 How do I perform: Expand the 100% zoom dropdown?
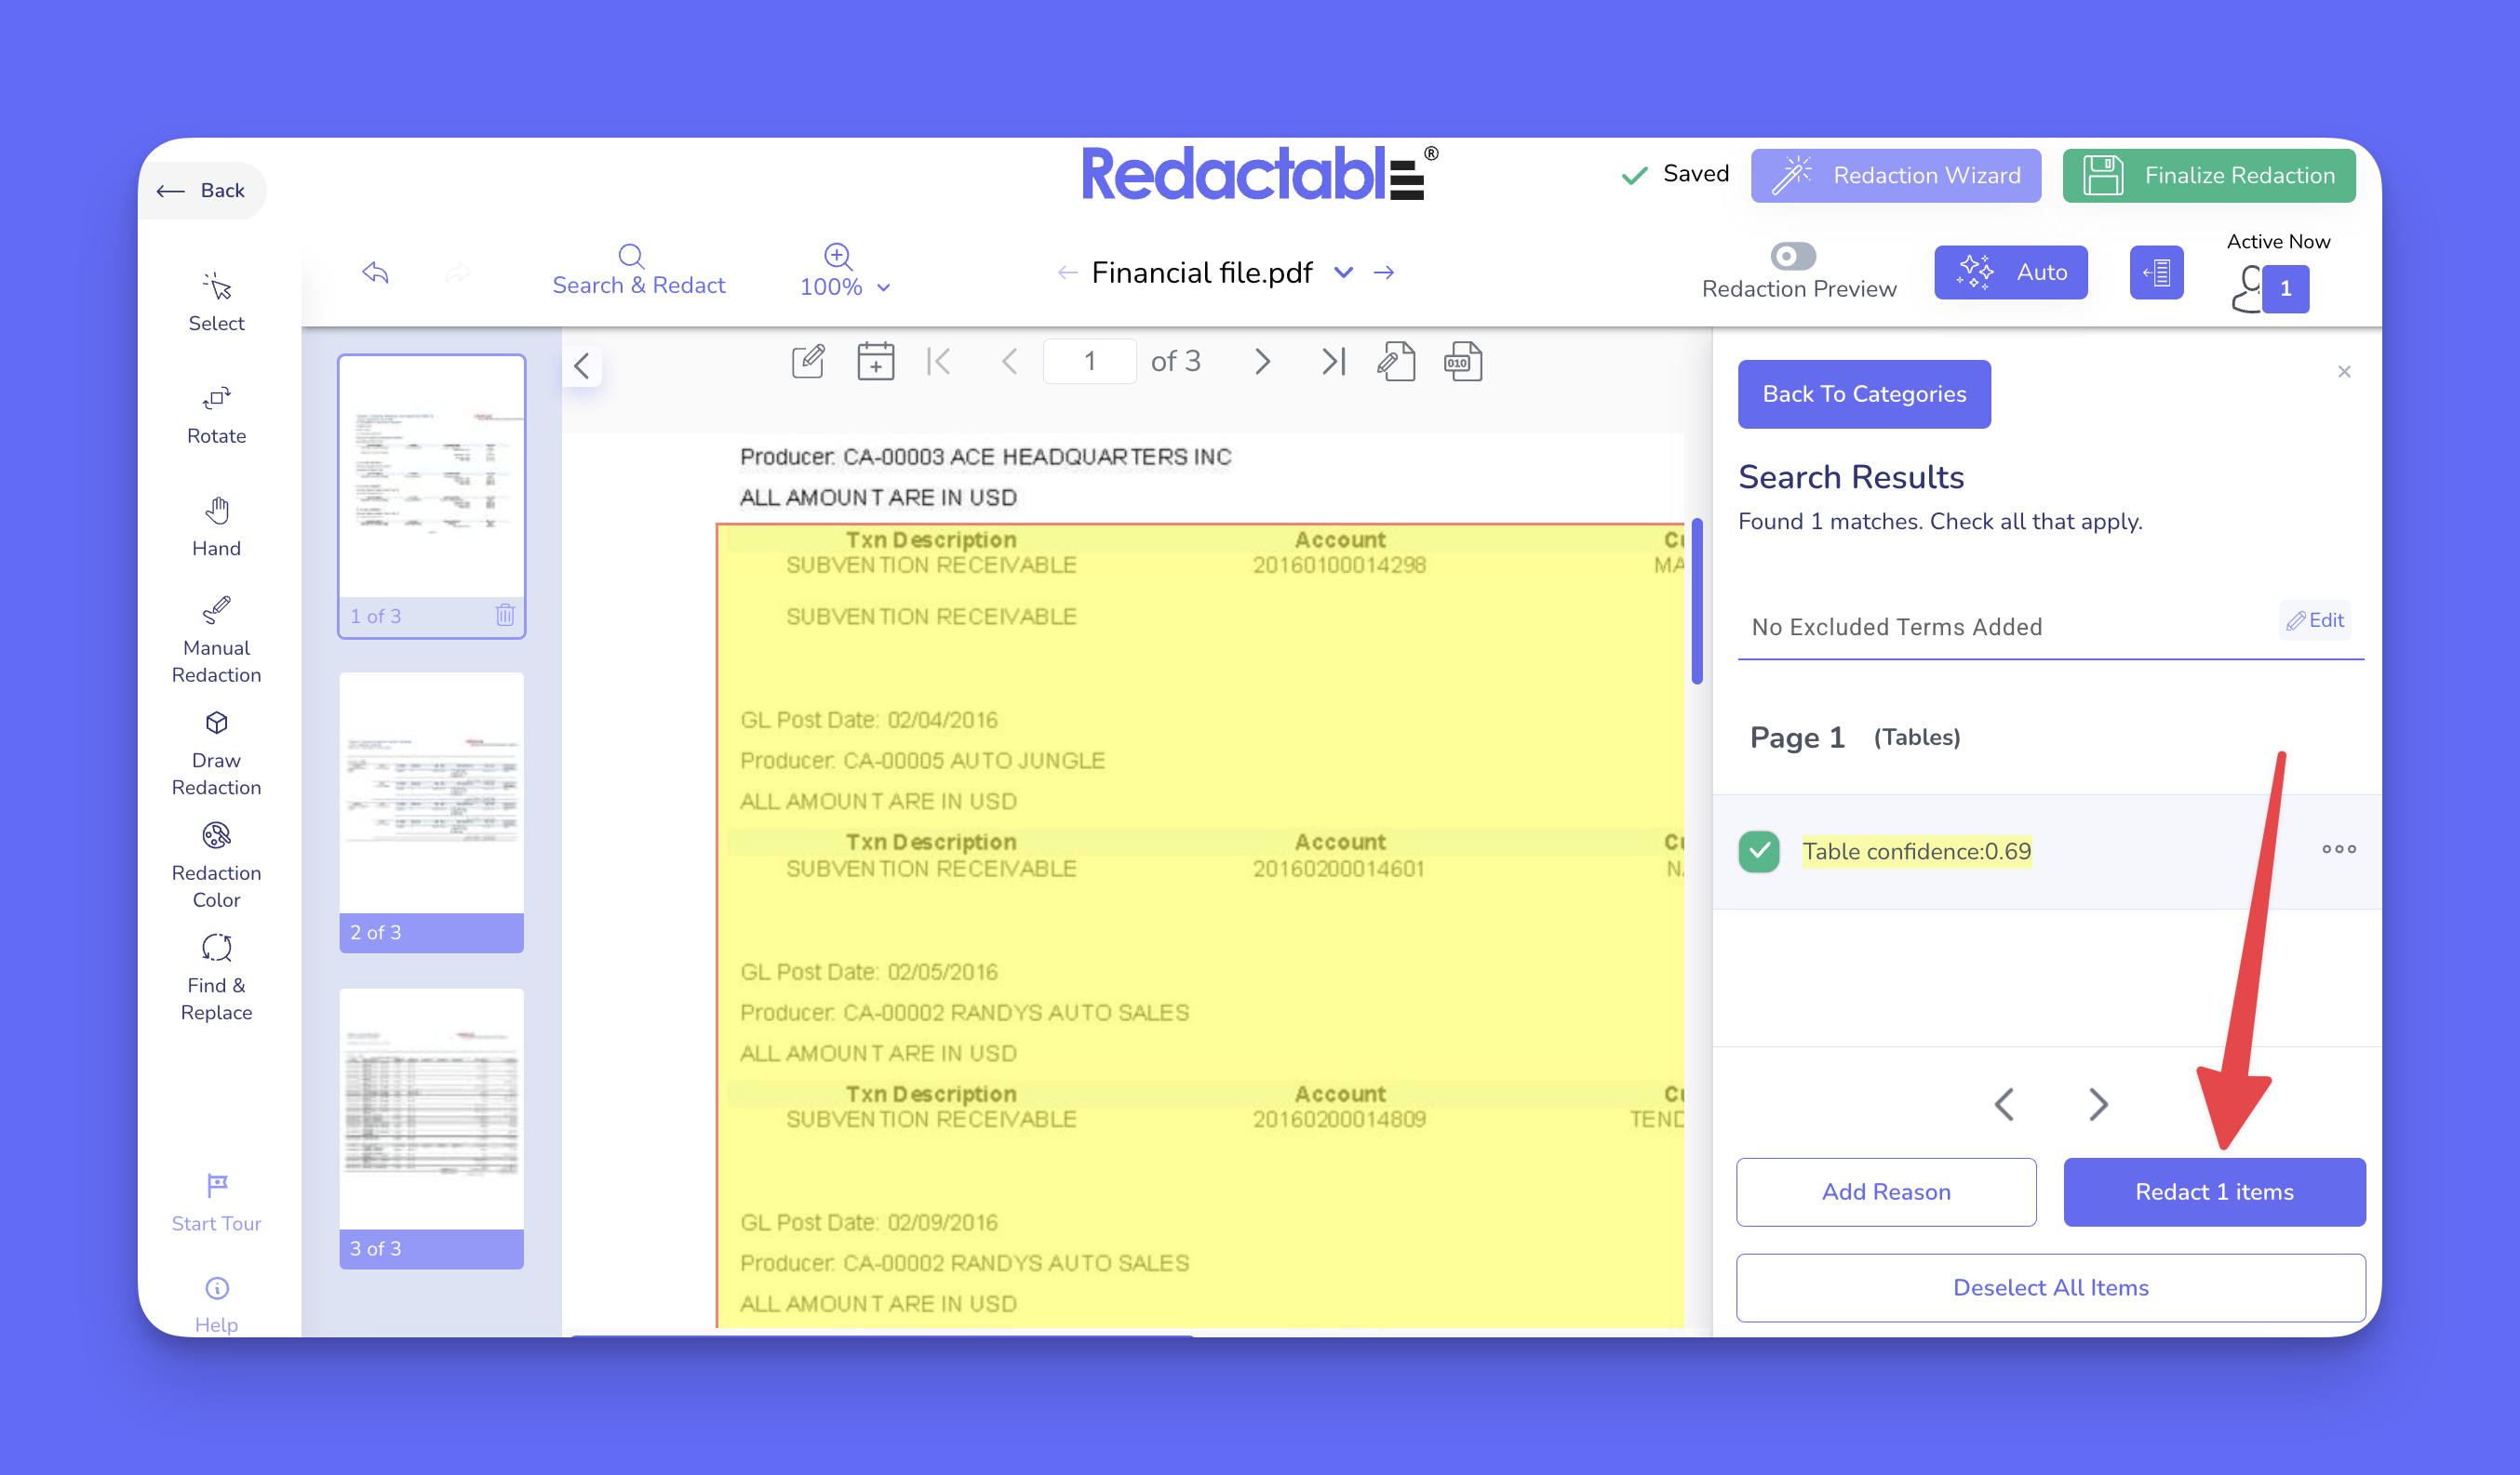(x=883, y=286)
